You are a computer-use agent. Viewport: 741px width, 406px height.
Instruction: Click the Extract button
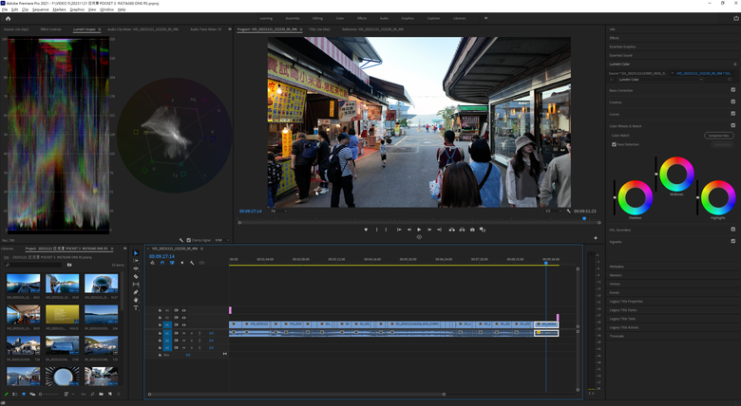[462, 230]
